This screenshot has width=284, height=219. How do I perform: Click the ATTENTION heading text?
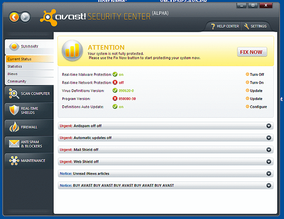click(106, 47)
